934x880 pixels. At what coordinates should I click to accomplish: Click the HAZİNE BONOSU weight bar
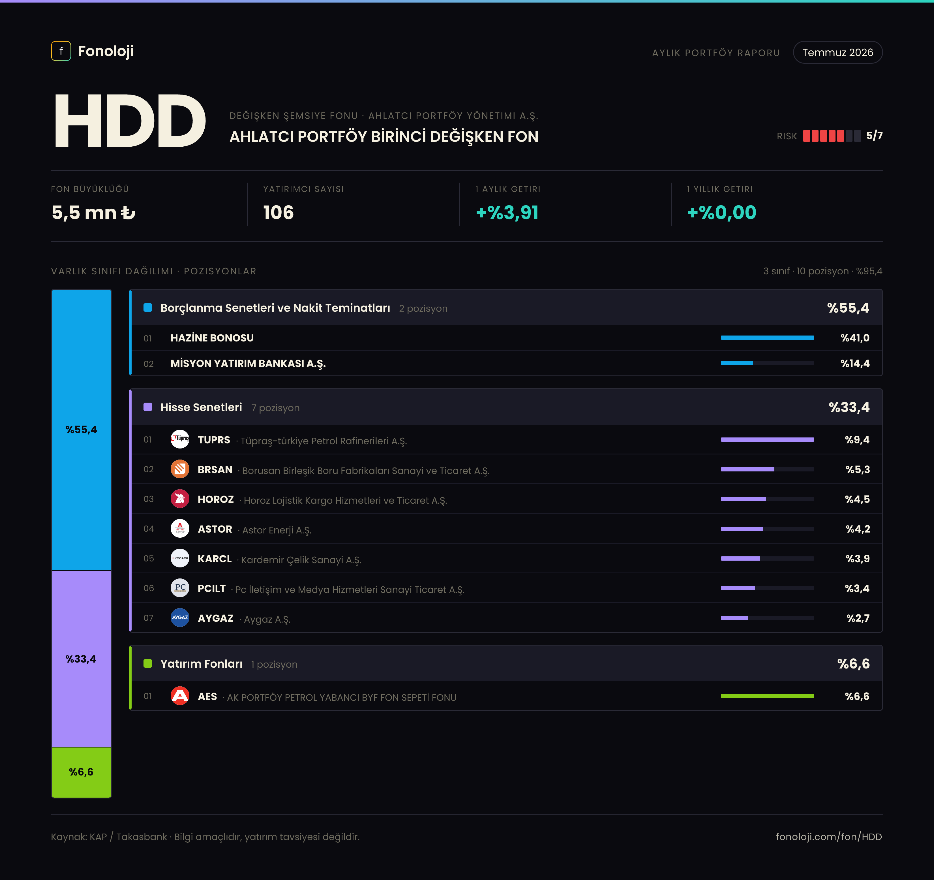click(x=767, y=338)
